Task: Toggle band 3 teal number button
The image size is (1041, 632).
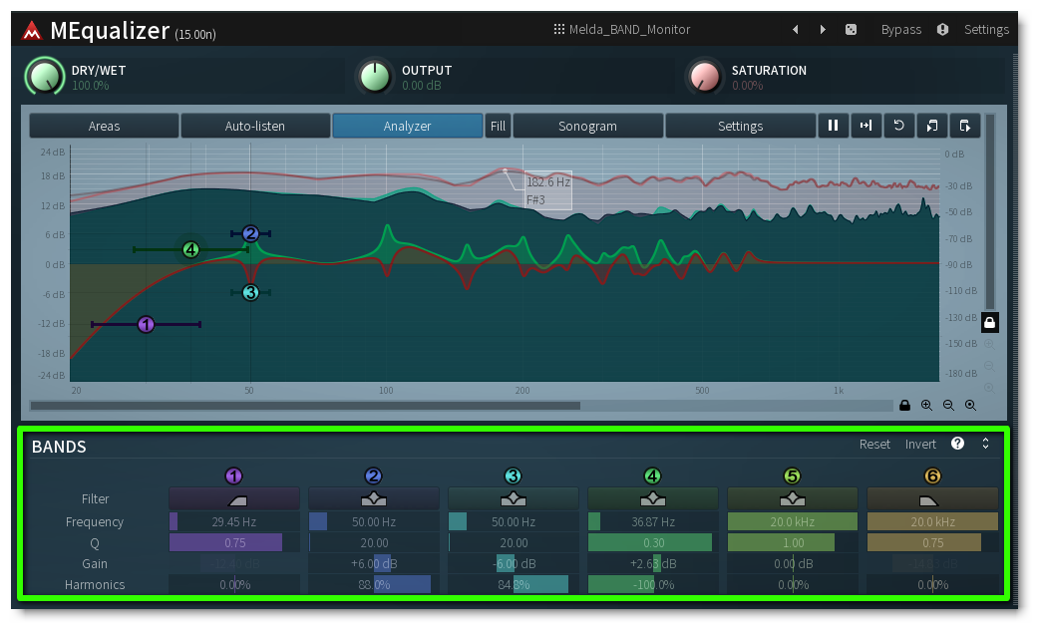Action: point(513,475)
